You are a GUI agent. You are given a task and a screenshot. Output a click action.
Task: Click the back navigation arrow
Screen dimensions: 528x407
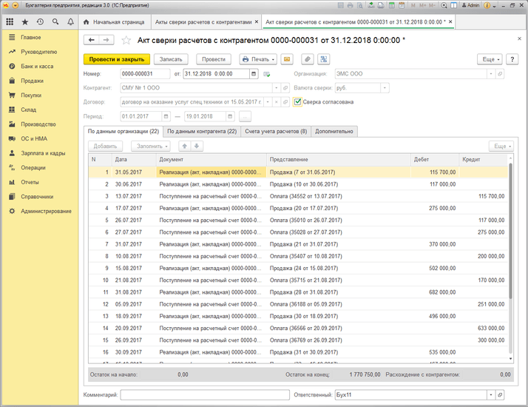click(92, 40)
